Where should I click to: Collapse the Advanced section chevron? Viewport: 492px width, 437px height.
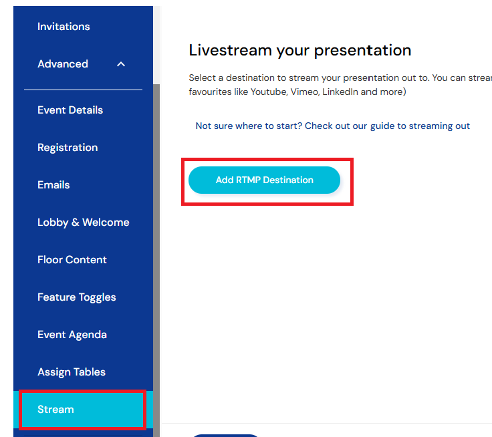120,64
